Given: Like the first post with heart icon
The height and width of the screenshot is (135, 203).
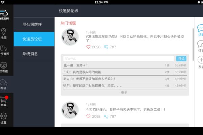Looking at the screenshot, I should pyautogui.click(x=89, y=47).
